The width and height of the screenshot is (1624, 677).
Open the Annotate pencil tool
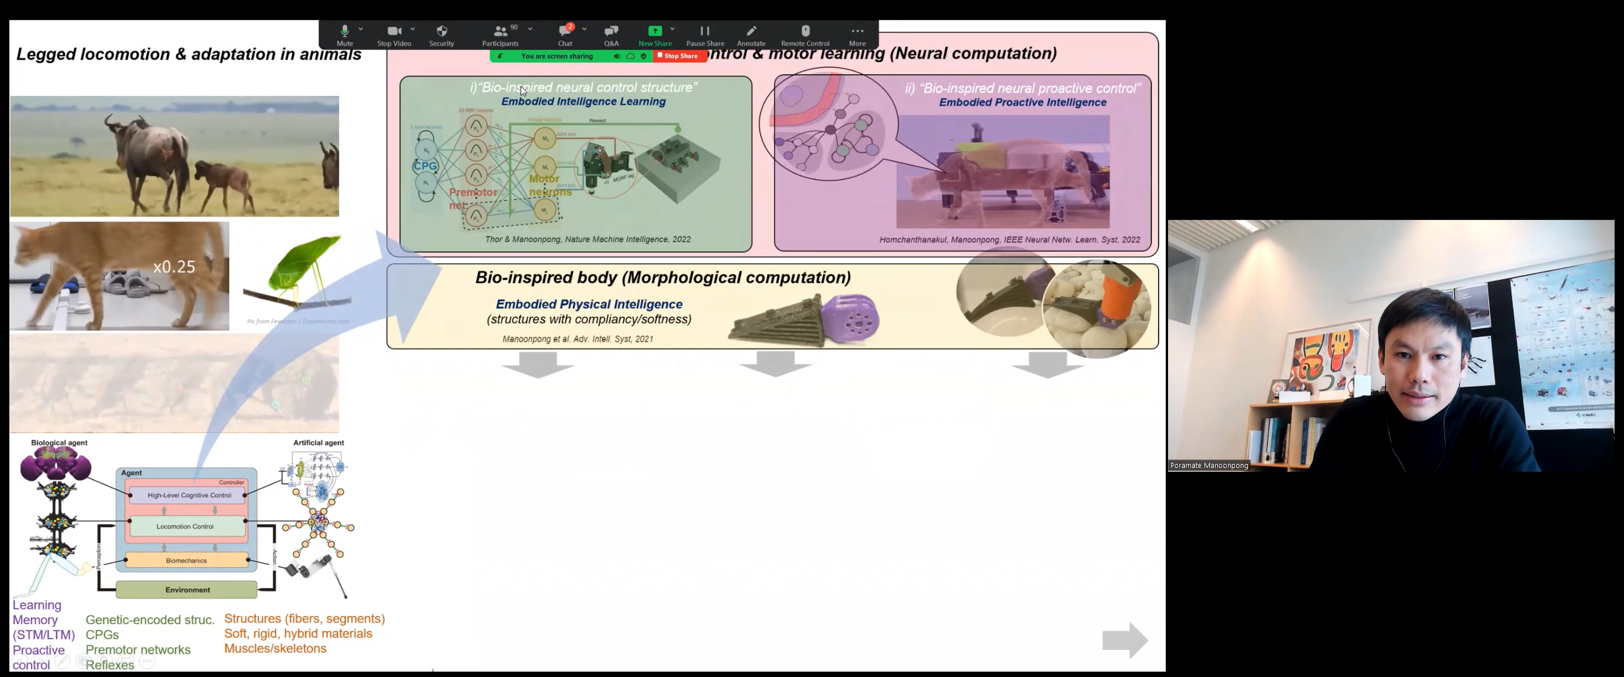[x=751, y=35]
